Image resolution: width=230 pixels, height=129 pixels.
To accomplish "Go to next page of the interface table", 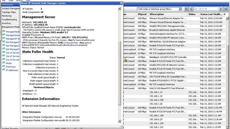I will 221,9.
